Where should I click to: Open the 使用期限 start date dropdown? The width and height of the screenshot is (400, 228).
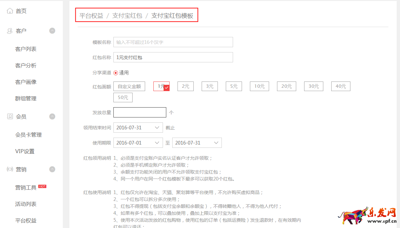[138, 143]
